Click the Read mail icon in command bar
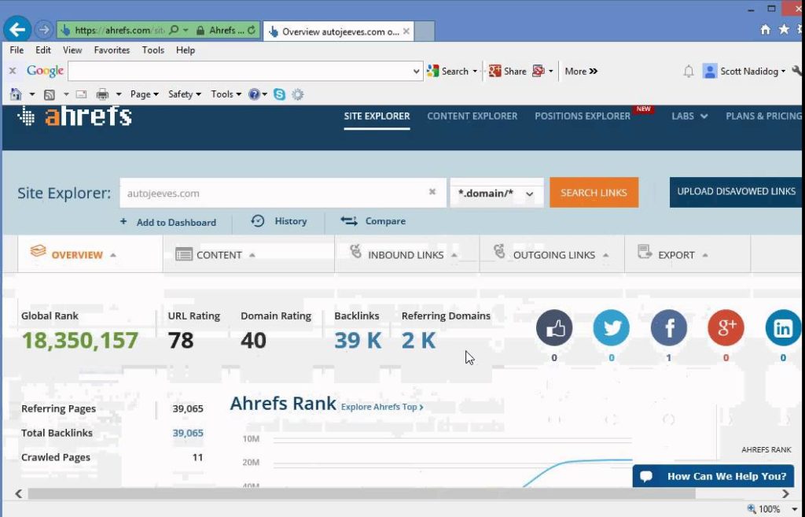Viewport: 805px width, 517px height. point(81,94)
